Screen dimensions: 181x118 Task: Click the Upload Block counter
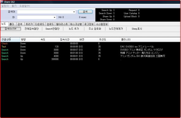click(132, 16)
